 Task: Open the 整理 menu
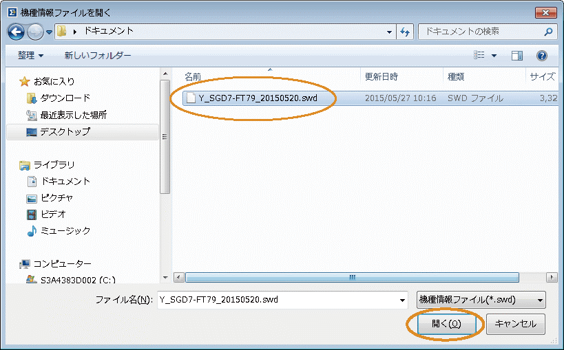tap(30, 55)
